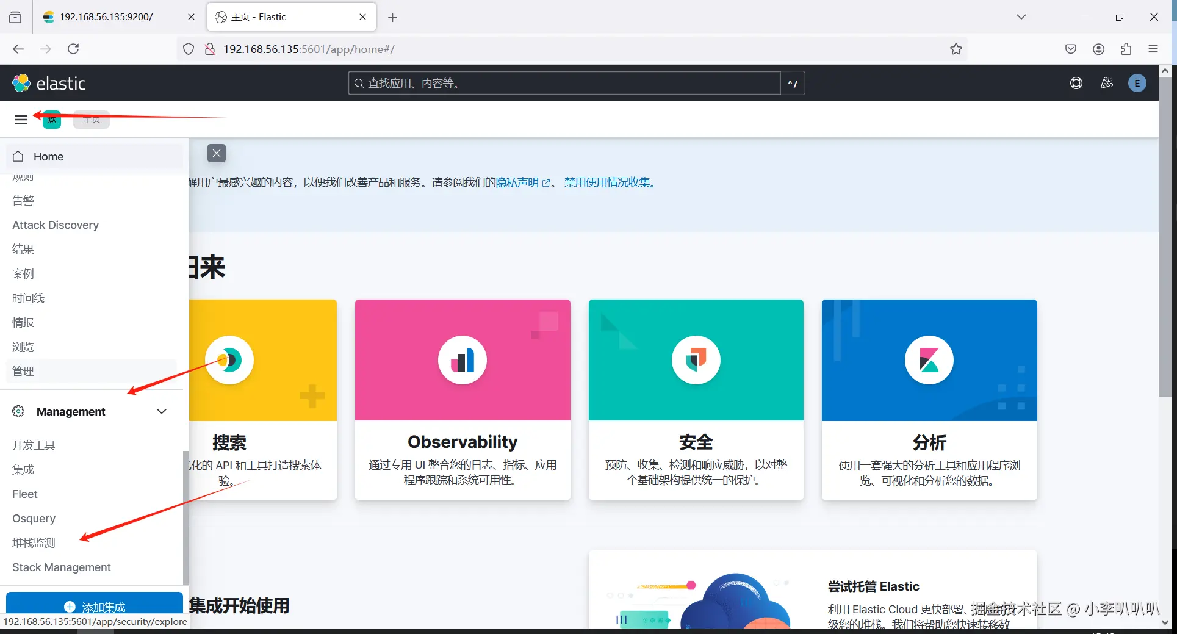Open the green default space selector

(52, 120)
